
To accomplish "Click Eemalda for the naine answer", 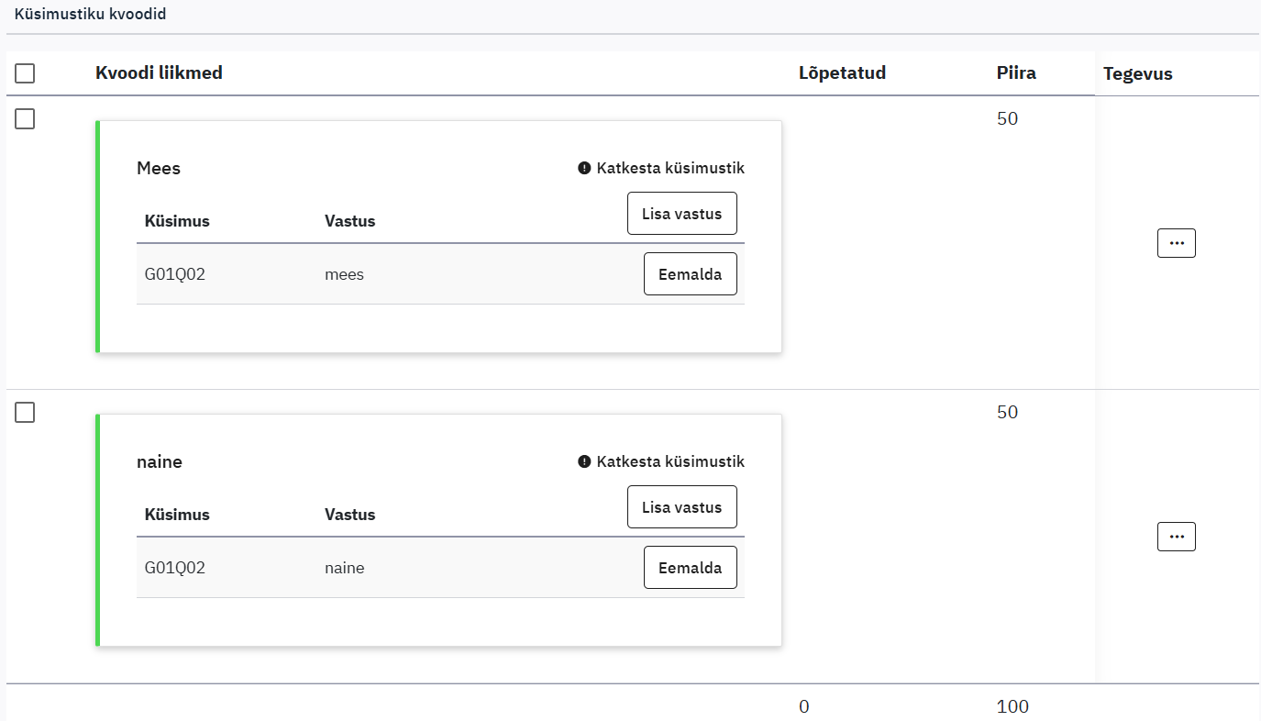I will click(690, 568).
